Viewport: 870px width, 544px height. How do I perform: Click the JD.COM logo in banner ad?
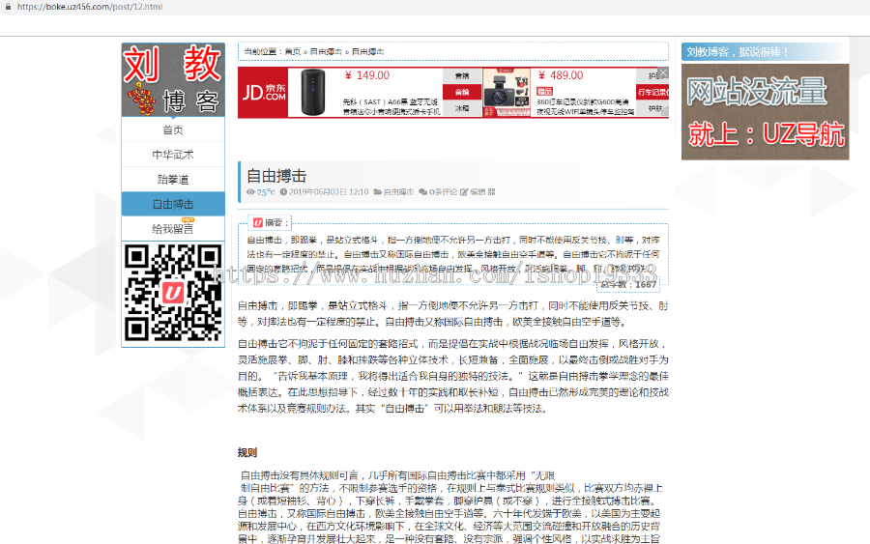[x=264, y=93]
